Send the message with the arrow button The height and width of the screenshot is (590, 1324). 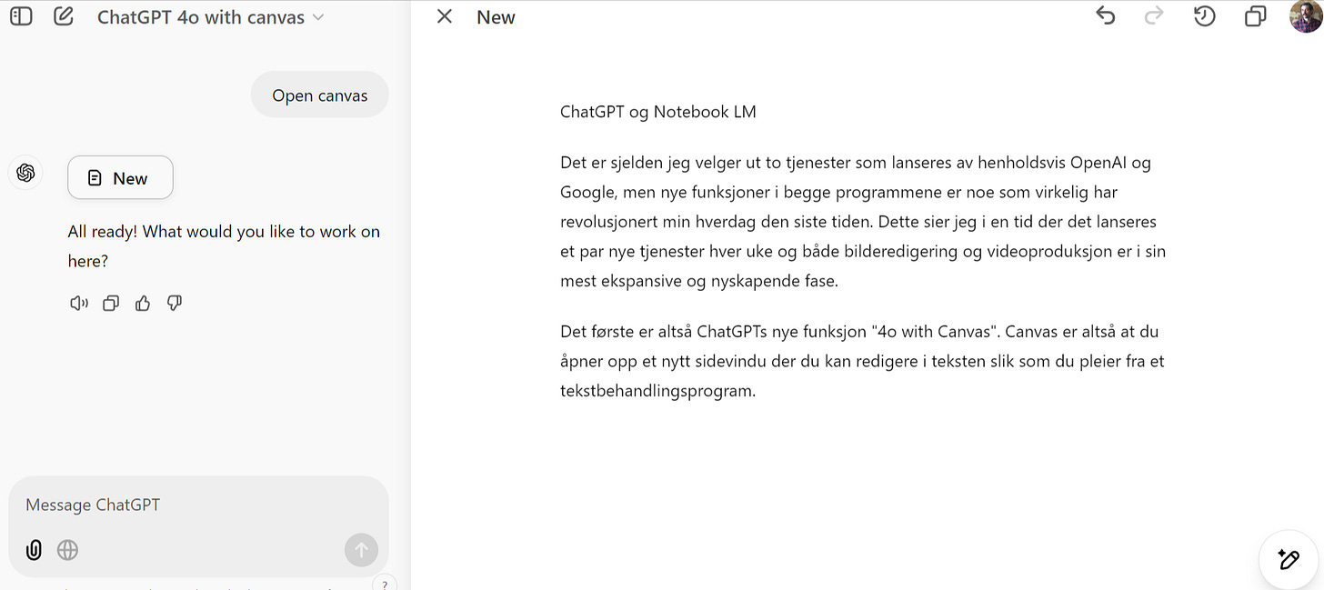tap(361, 549)
